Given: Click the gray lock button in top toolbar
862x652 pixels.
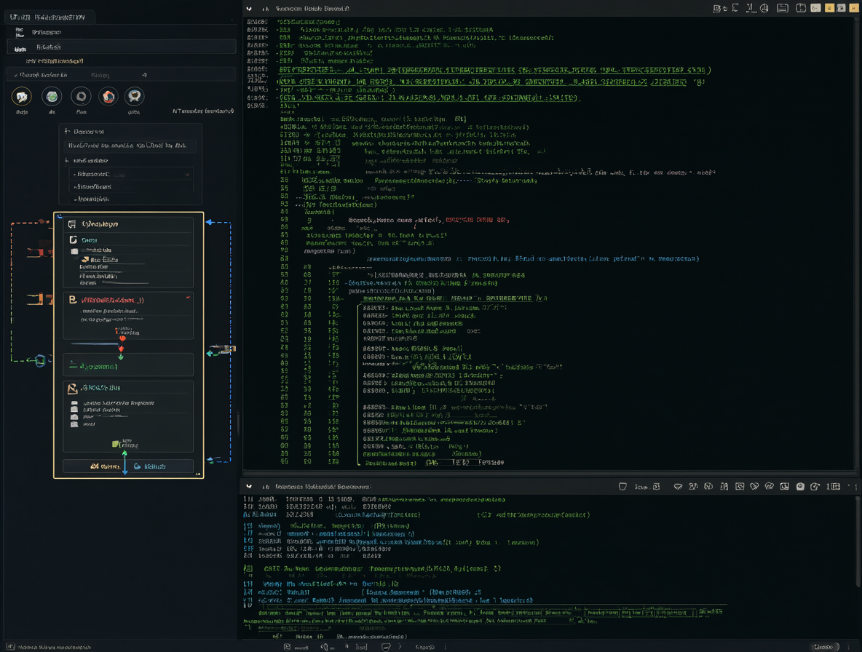Looking at the screenshot, I should point(841,8).
